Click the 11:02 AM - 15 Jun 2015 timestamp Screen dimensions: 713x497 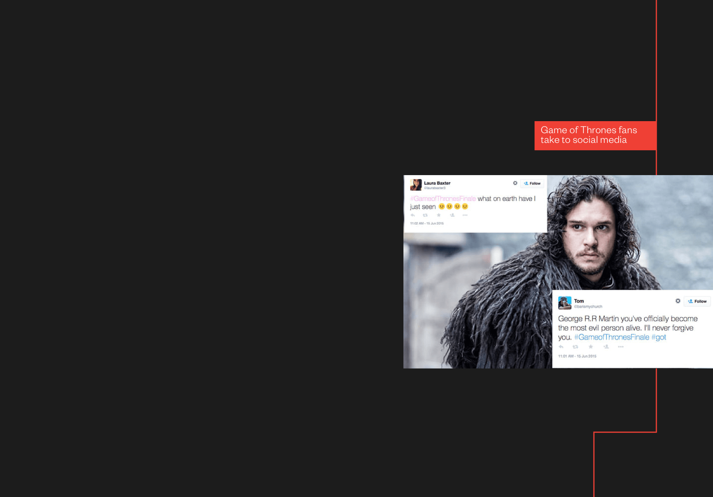point(427,223)
